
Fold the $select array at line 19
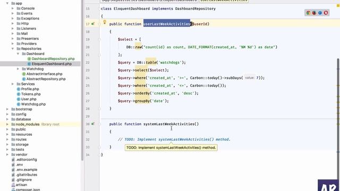pyautogui.click(x=99, y=39)
